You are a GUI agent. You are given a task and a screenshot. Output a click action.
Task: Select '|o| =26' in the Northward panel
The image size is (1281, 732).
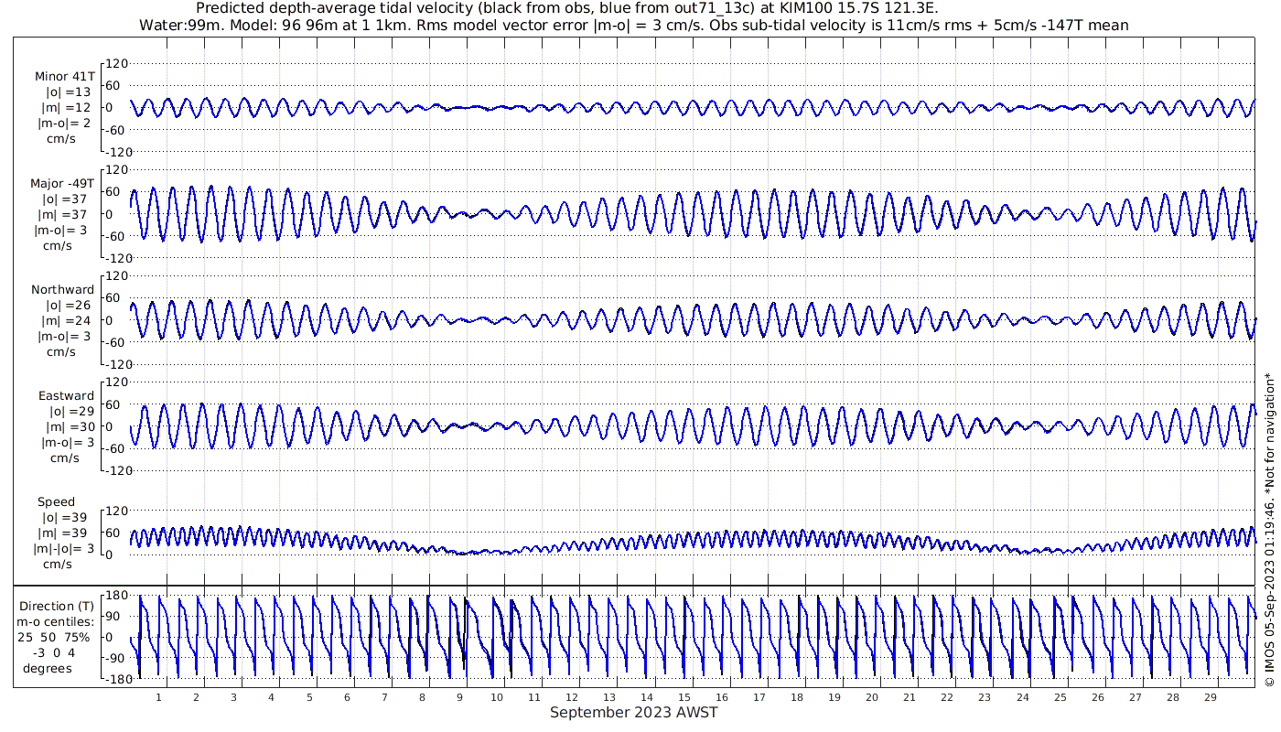[x=68, y=305]
